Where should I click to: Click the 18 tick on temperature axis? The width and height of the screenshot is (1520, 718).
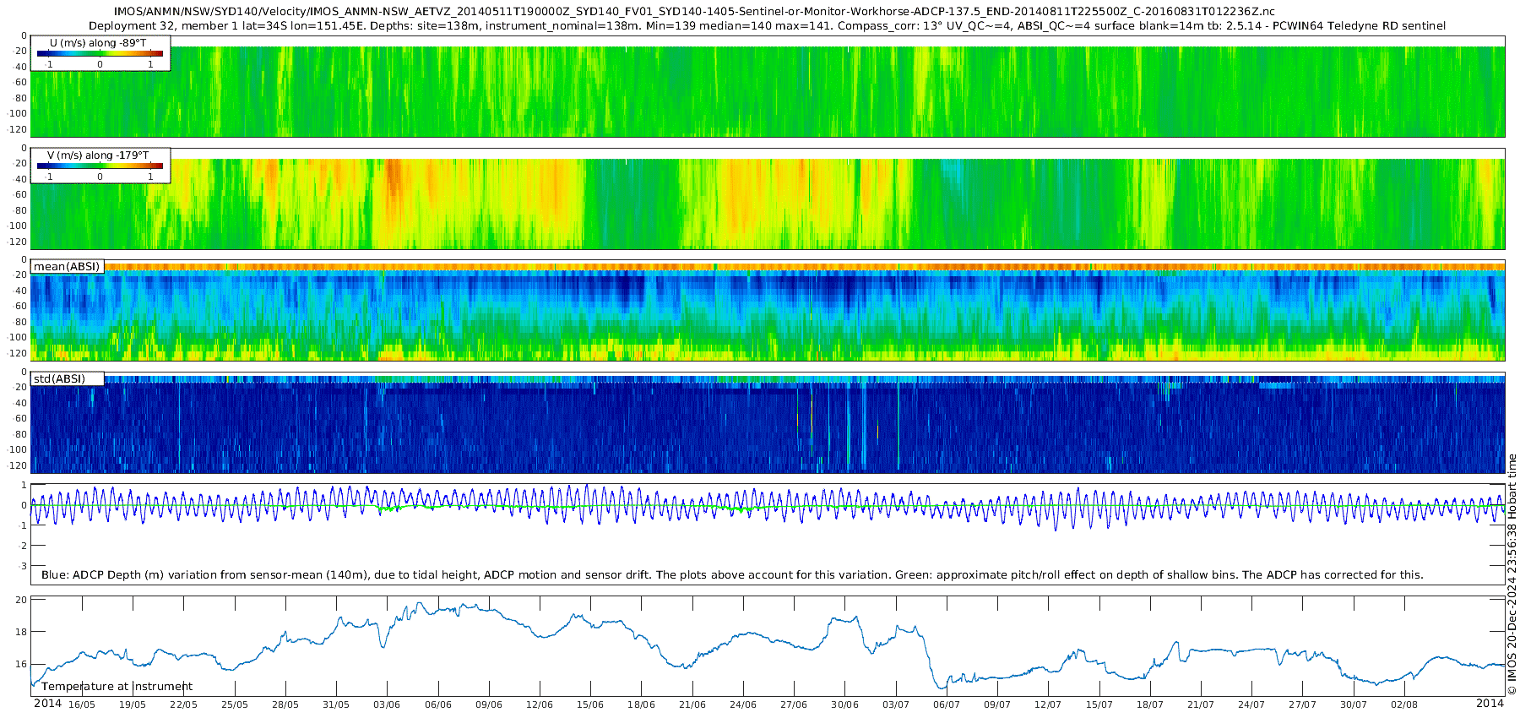tap(22, 632)
